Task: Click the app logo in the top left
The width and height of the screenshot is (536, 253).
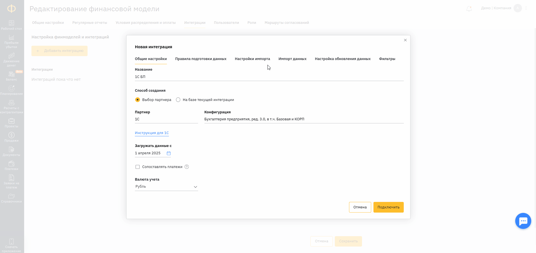Action: (12, 9)
